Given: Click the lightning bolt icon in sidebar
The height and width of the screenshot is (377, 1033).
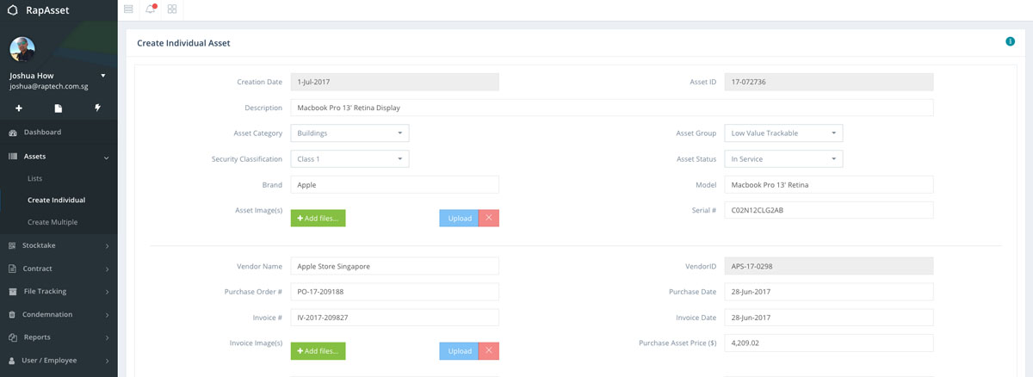Looking at the screenshot, I should (x=98, y=108).
